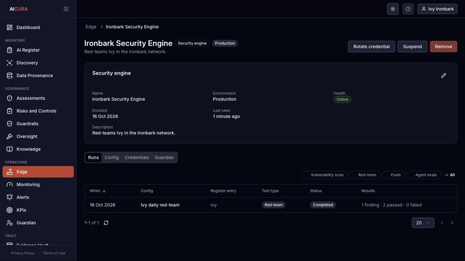Screen dimensions: 465x261
Task: Filter runs by Red-team
Action: pyautogui.click(x=364, y=175)
